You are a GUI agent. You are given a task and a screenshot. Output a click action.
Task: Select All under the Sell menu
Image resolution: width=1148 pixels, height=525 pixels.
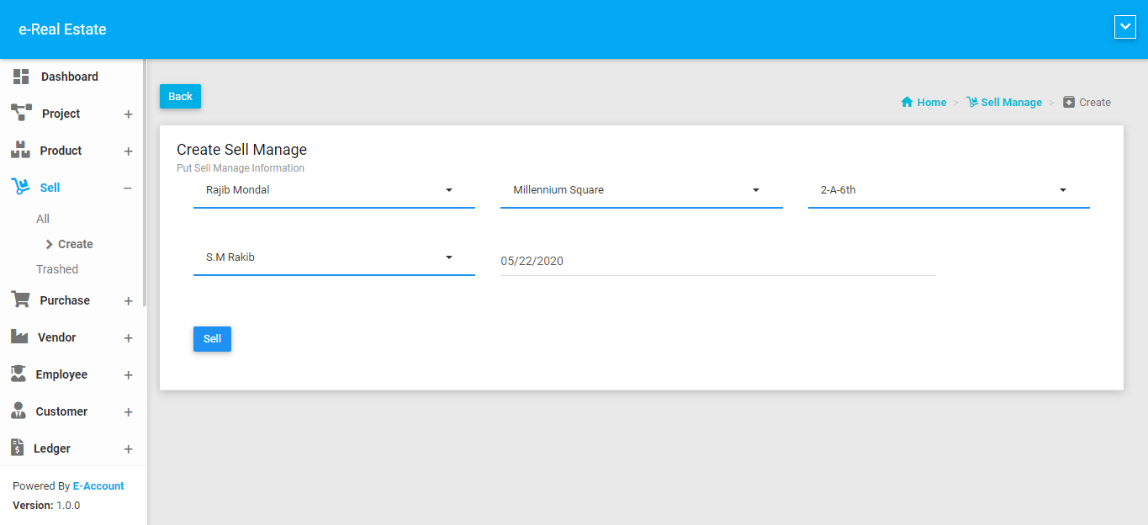[x=43, y=219]
